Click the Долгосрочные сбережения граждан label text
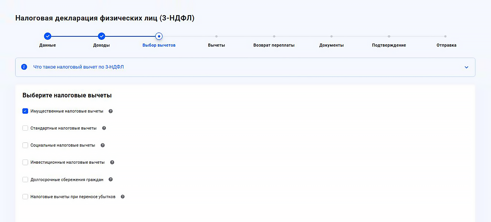 point(67,179)
